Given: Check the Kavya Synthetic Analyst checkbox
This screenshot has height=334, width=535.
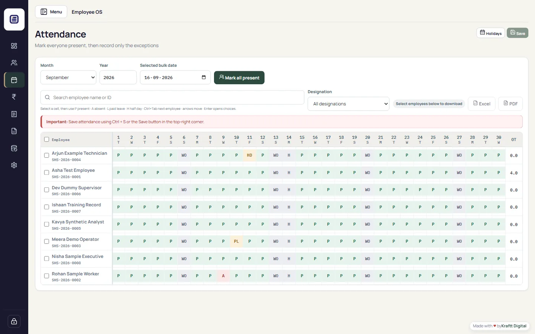Looking at the screenshot, I should tap(46, 224).
